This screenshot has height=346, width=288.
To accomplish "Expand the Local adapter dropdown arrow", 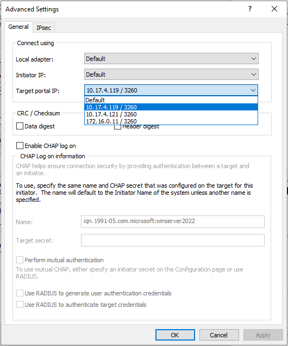I will 254,59.
